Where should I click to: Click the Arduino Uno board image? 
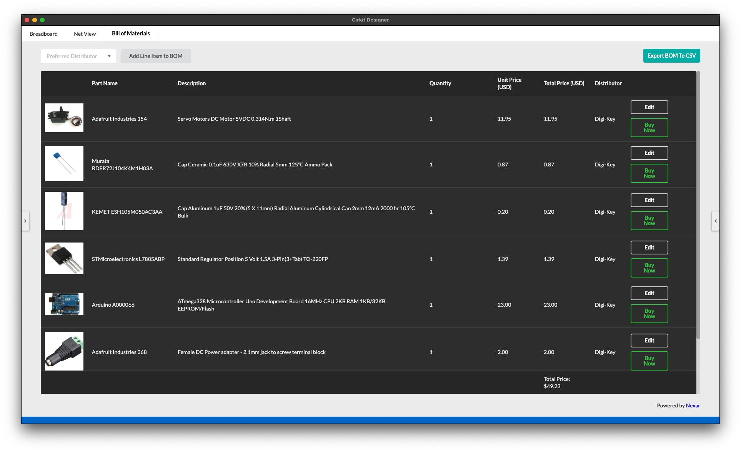[x=64, y=304]
